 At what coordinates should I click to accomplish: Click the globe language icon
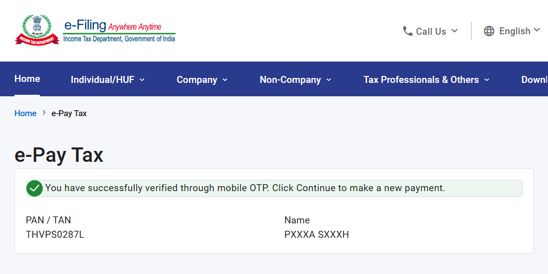489,31
